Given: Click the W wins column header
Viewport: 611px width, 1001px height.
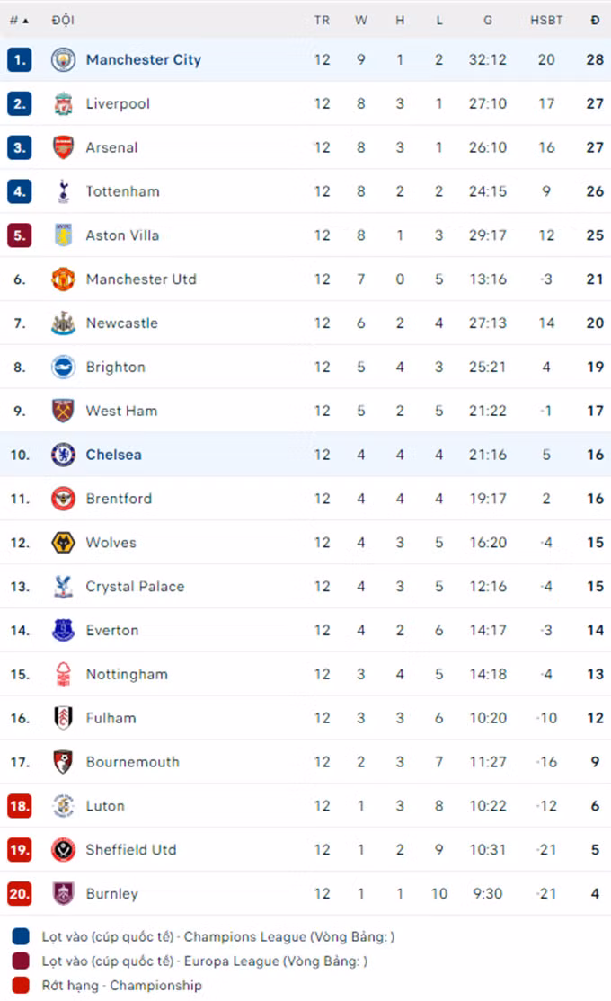Looking at the screenshot, I should click(x=361, y=20).
